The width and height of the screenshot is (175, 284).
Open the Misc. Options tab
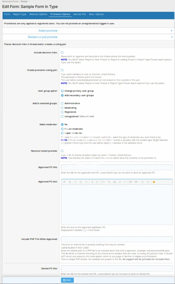click(x=96, y=14)
